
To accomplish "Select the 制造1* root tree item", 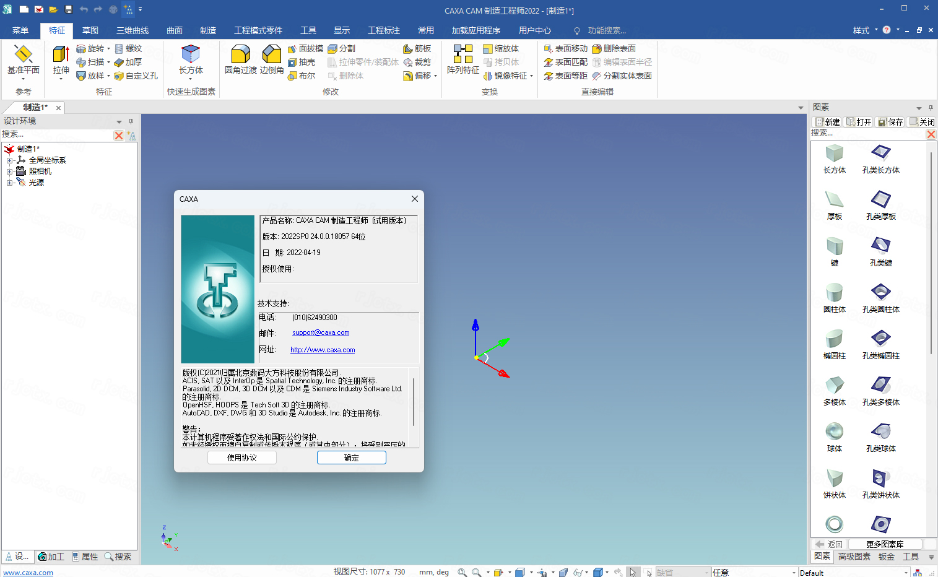I will pos(28,149).
